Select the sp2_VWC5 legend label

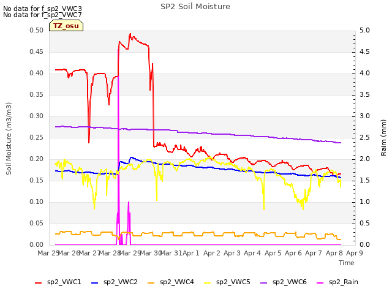(233, 282)
